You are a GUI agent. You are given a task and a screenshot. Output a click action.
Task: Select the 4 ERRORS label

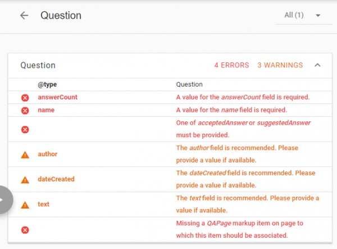pos(231,65)
